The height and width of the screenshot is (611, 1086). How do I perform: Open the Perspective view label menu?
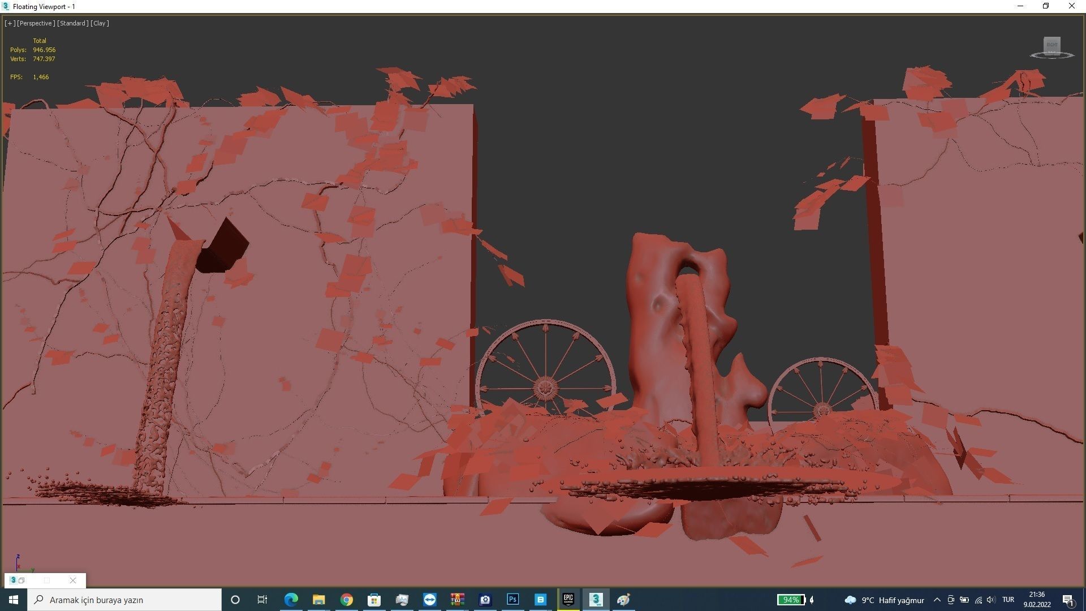[36, 23]
